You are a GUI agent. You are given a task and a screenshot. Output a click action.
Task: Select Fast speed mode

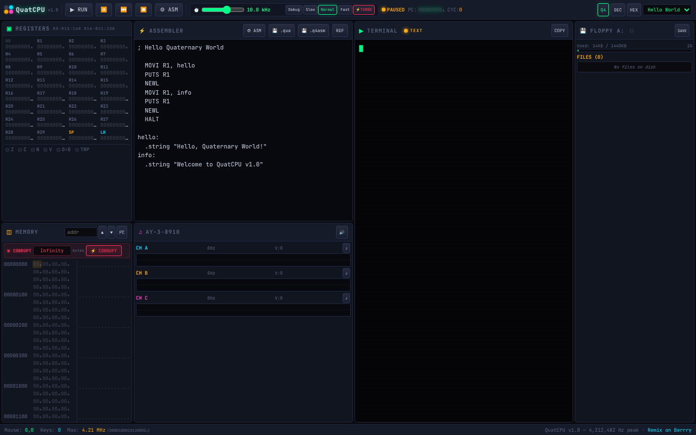pyautogui.click(x=345, y=10)
